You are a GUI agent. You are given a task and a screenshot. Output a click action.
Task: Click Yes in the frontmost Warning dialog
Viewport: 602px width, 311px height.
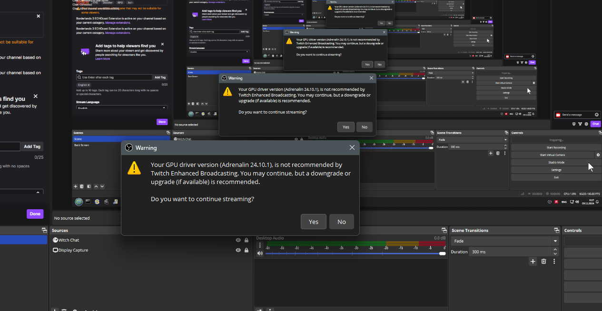[313, 222]
